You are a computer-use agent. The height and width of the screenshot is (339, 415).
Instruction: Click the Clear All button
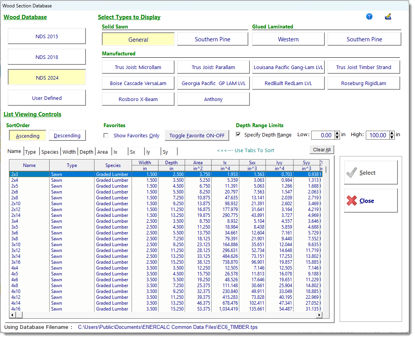(322, 150)
